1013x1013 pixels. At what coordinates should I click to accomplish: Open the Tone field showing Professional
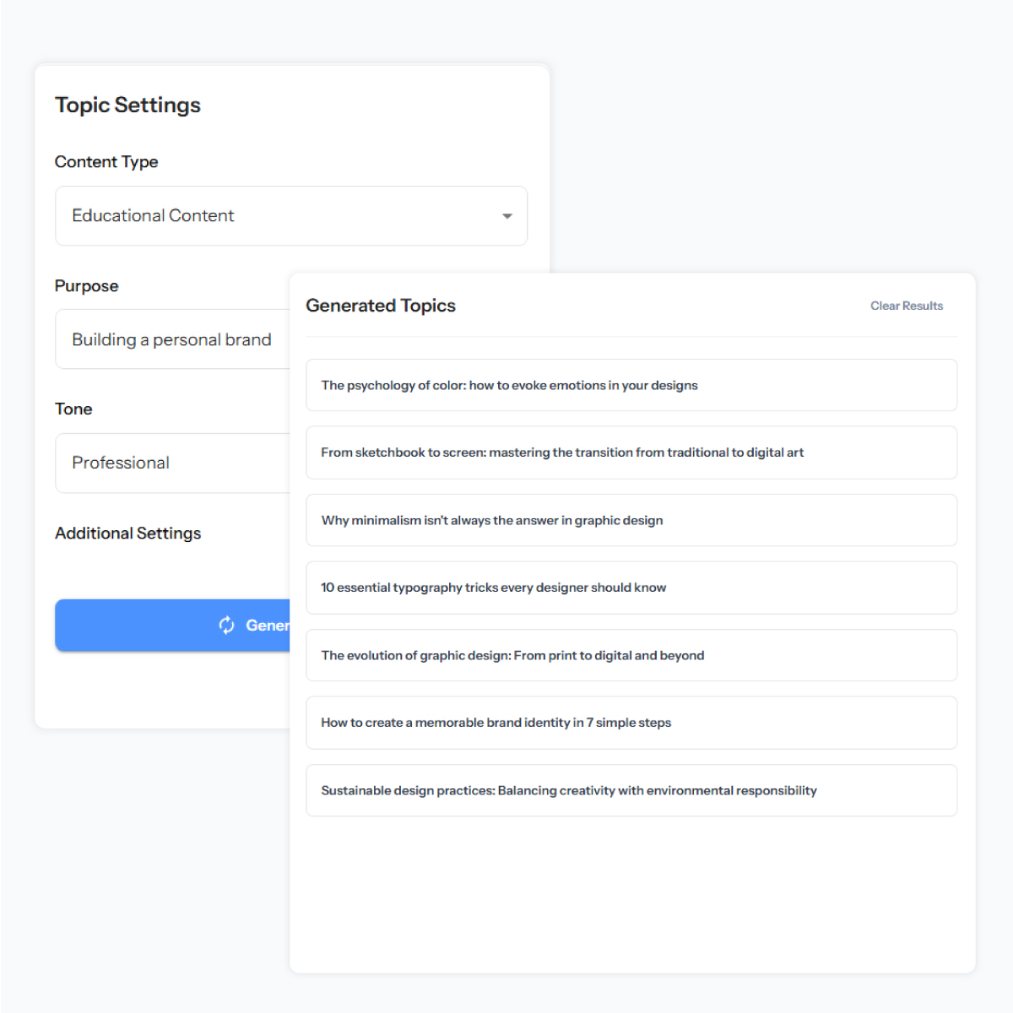point(173,463)
